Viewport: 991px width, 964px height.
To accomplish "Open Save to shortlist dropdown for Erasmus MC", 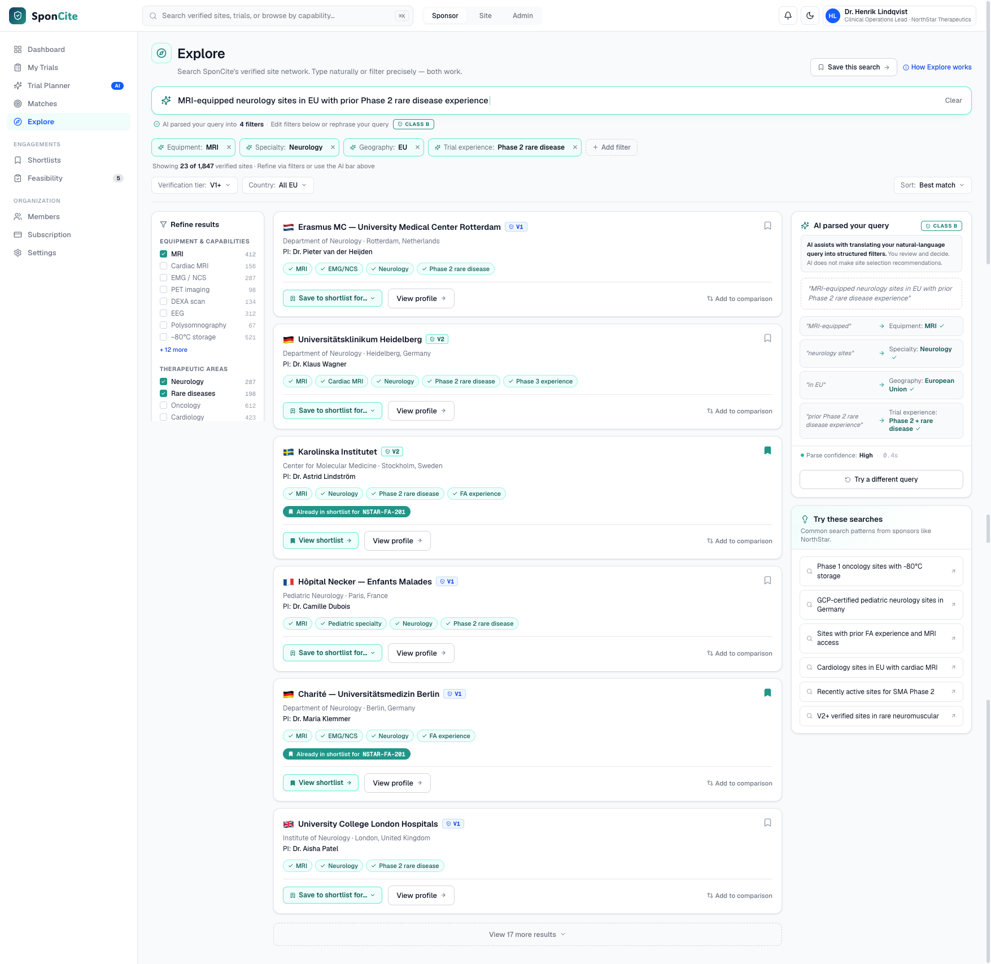I will [332, 298].
